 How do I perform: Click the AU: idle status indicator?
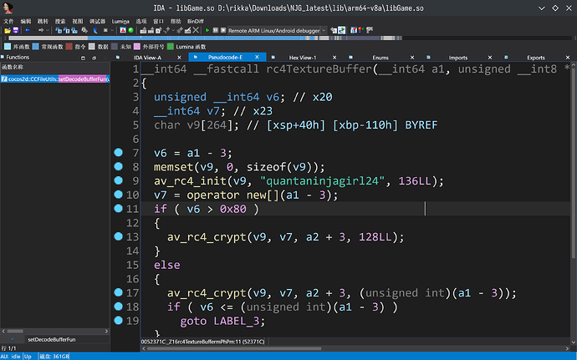point(11,357)
